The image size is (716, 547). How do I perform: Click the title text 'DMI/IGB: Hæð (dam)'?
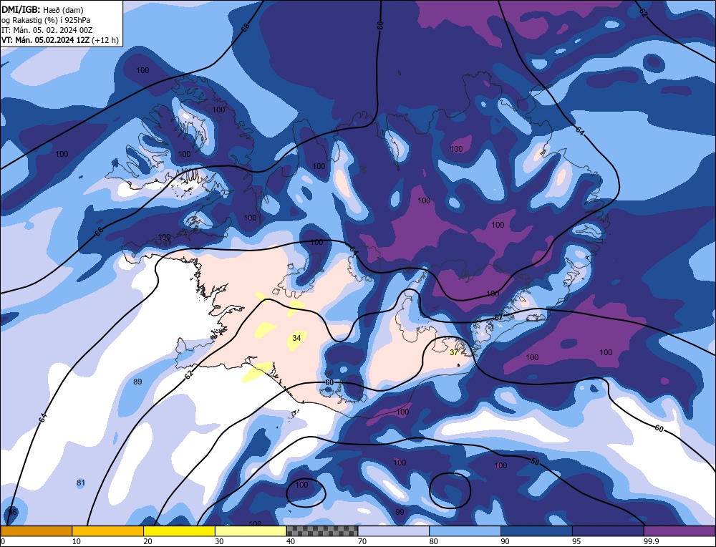[42, 9]
